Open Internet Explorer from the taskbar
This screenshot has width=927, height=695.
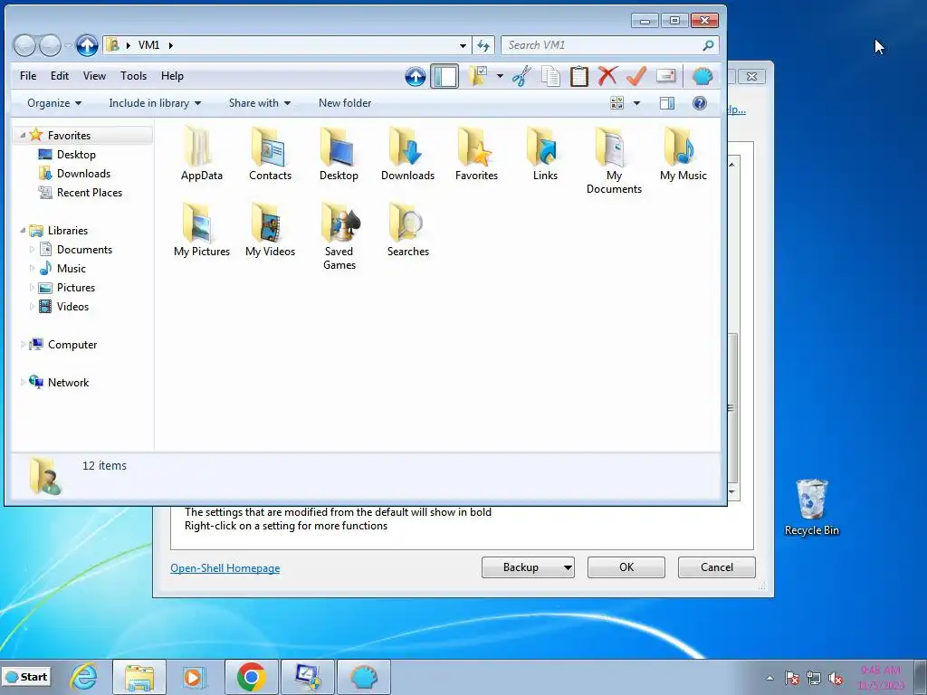pyautogui.click(x=83, y=677)
